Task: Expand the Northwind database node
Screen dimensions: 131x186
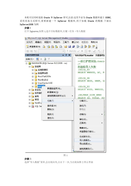Action: (x=33, y=80)
